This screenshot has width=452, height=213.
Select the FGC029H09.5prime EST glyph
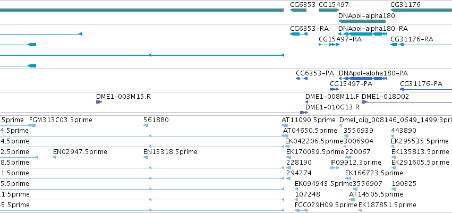tap(301, 210)
